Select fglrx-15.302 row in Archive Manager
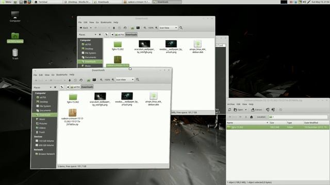The height and width of the screenshot is (185, 330). click(278, 127)
